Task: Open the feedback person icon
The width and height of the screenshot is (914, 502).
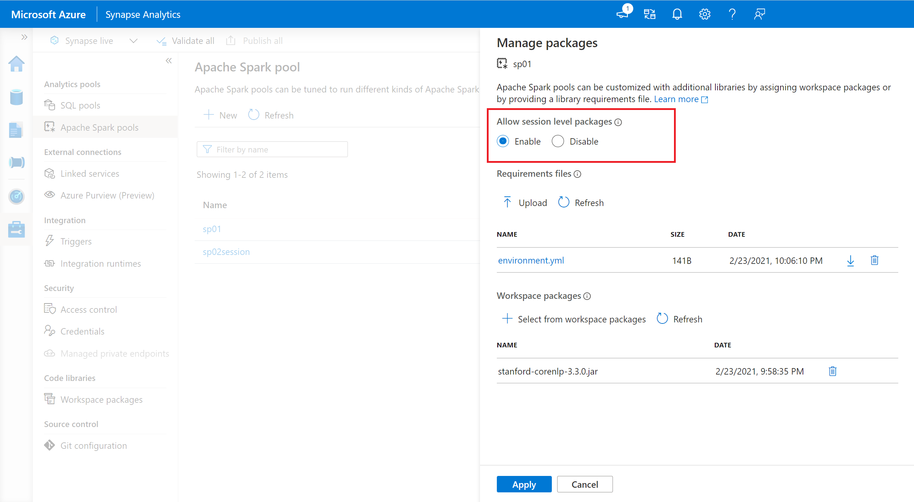Action: 760,14
